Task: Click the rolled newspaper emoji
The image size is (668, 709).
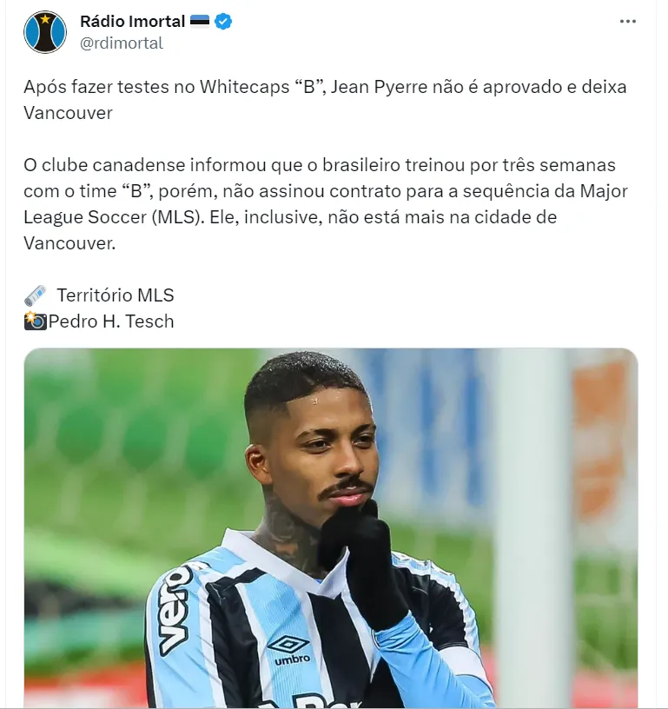Action: (36, 295)
